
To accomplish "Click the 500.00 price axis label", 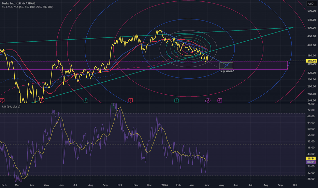I will pyautogui.click(x=312, y=28).
